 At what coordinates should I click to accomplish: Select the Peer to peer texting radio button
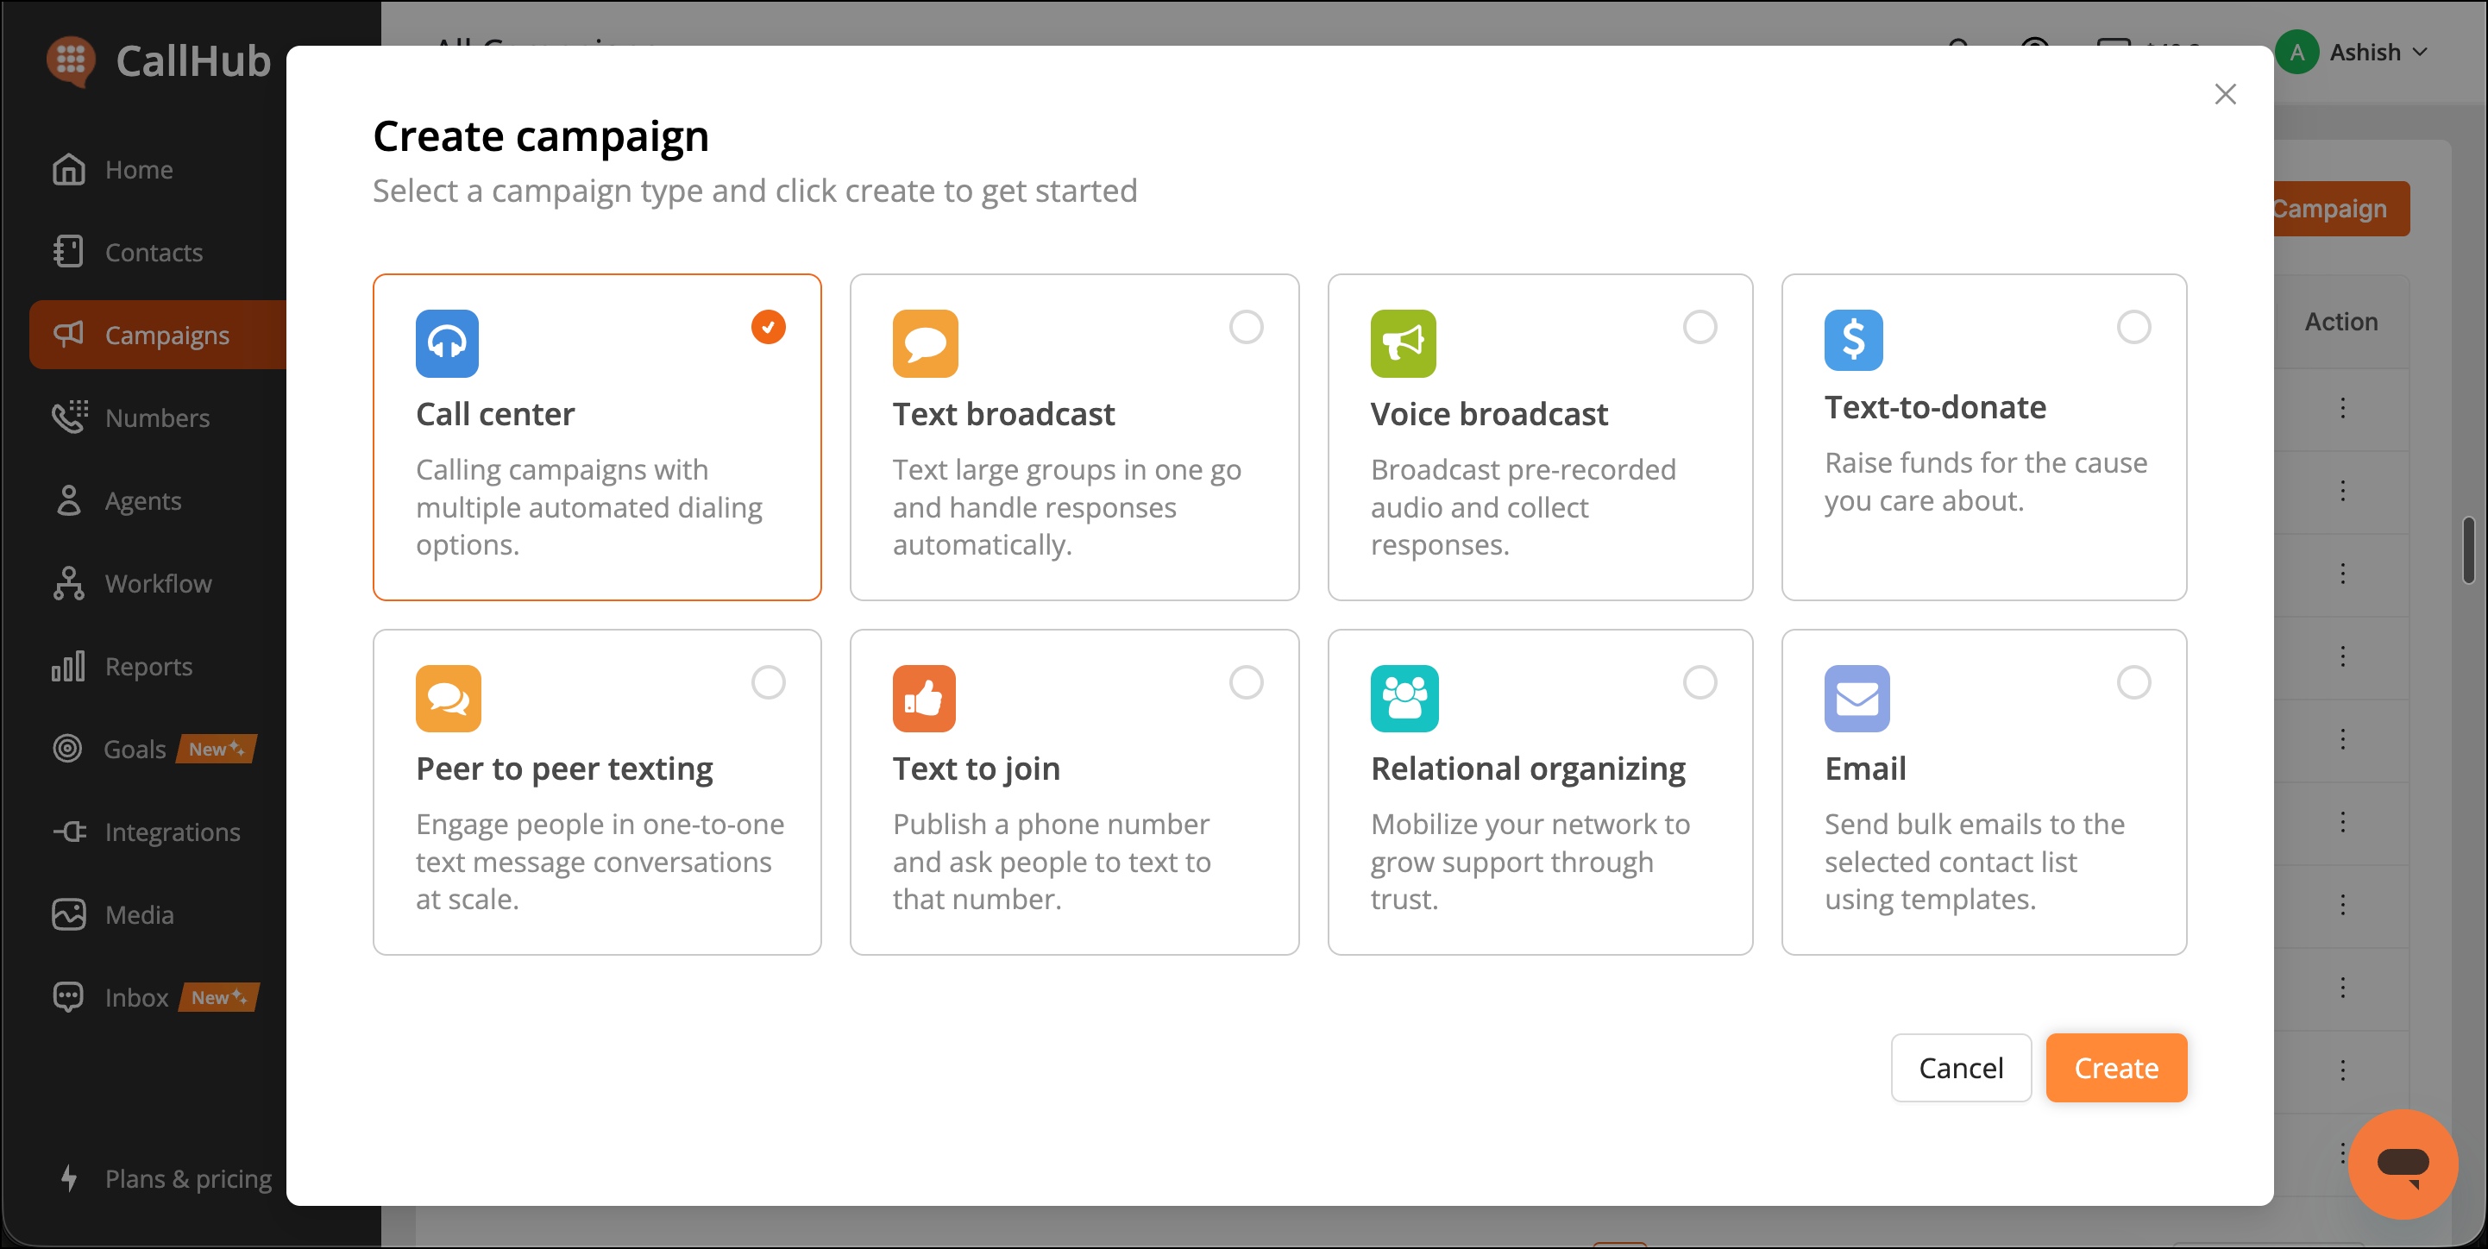tap(769, 683)
